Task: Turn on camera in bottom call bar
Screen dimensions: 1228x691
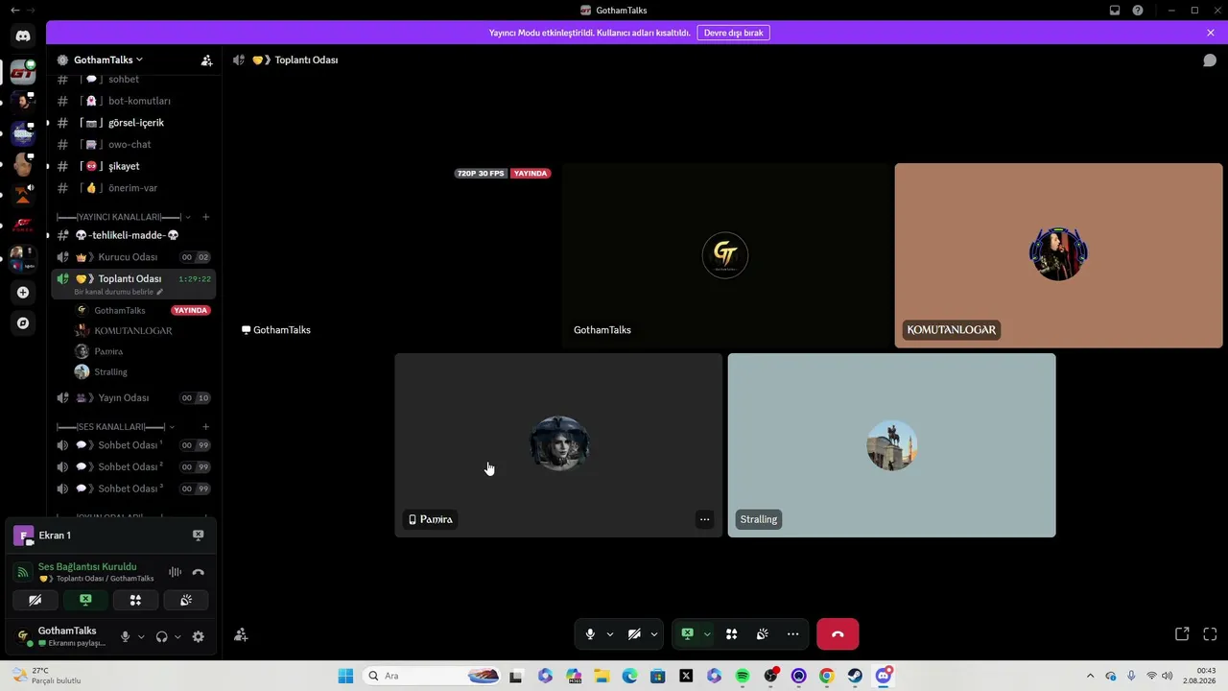Action: 634,634
